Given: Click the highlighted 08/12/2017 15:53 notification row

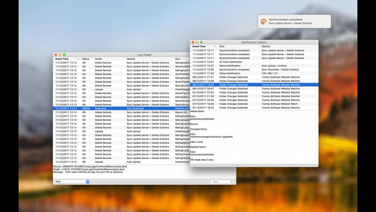Looking at the screenshot, I should pos(254,85).
